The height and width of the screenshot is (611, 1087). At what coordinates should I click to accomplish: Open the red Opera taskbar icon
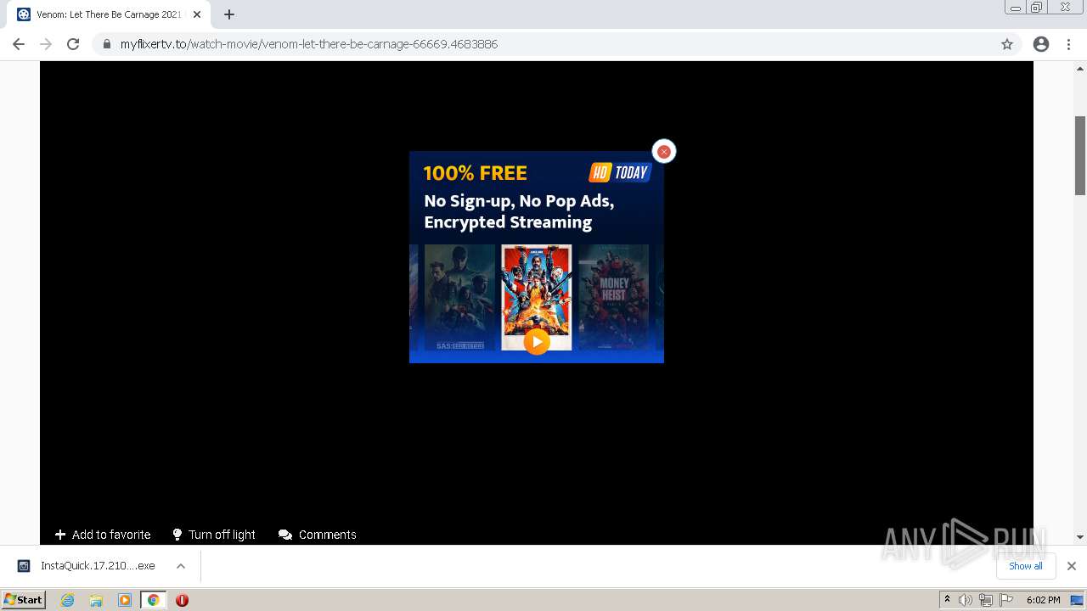[x=182, y=600]
